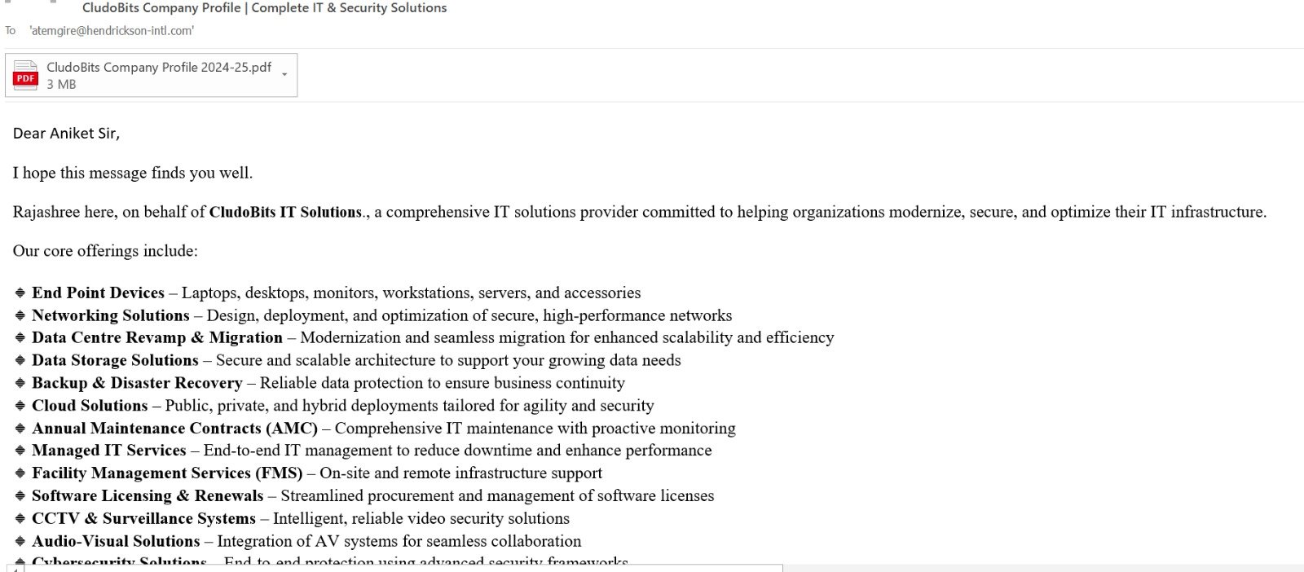1304x572 pixels.
Task: Click the diamond bullet beside Managed IT Services
Action: [20, 451]
